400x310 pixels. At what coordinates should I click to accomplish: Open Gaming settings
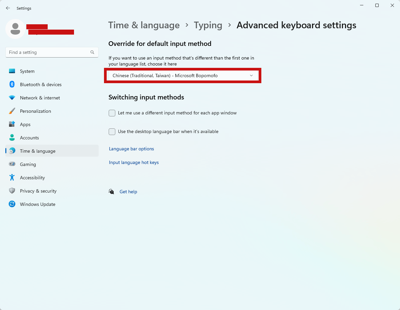click(x=28, y=164)
